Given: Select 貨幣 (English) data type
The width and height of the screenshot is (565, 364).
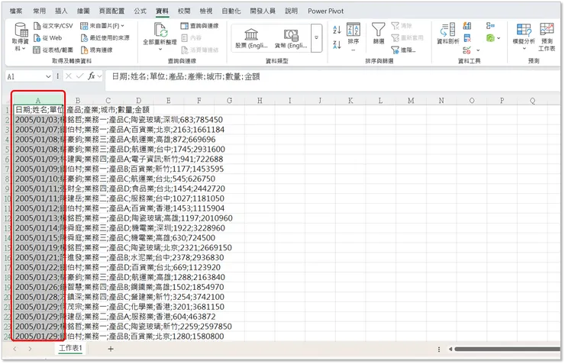Looking at the screenshot, I should point(290,38).
